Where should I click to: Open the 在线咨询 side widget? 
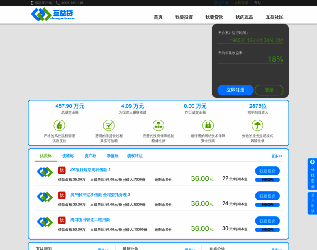coord(312,174)
